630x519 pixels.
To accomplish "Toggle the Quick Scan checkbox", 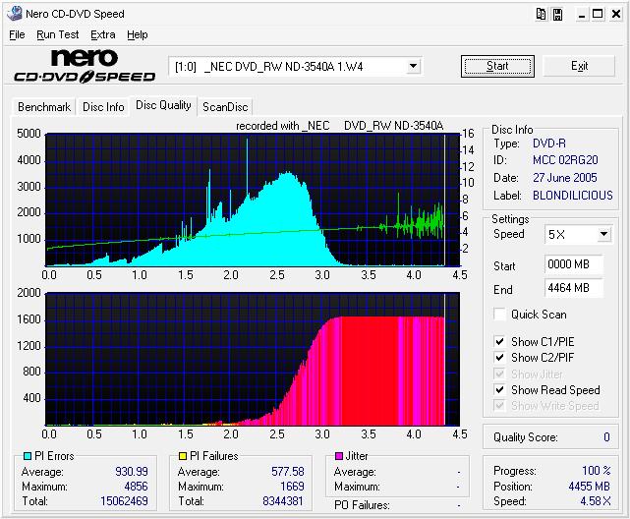I will point(499,315).
